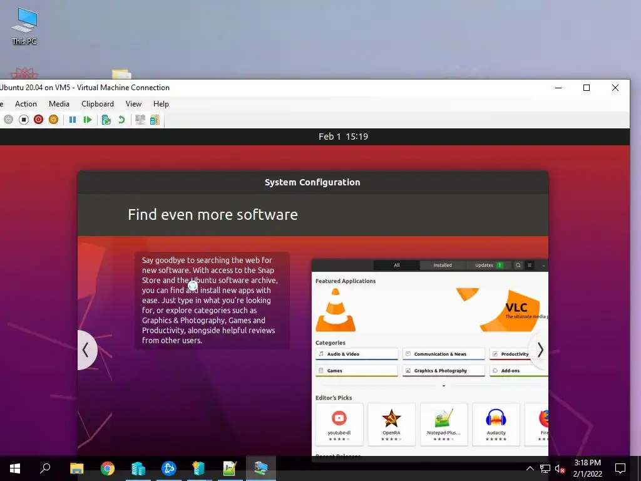Advance to the next installer slide
The height and width of the screenshot is (481, 641).
(540, 350)
